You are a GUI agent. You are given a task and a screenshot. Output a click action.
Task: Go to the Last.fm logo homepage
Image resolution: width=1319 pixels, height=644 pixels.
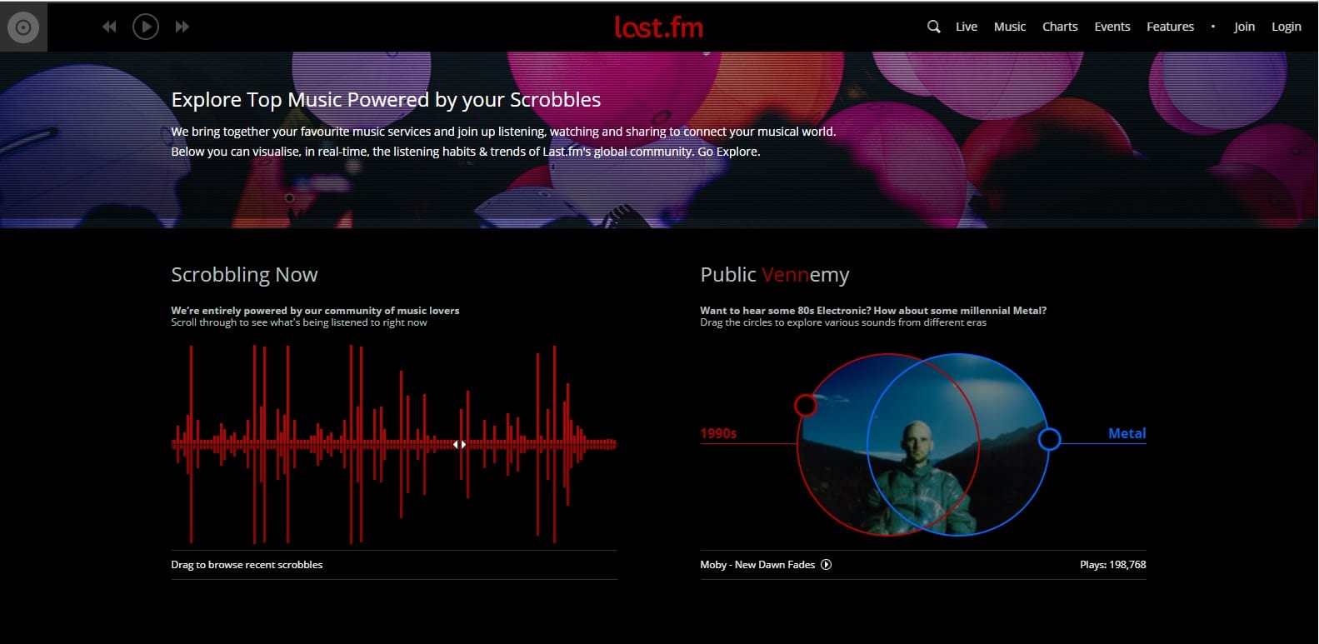(658, 27)
